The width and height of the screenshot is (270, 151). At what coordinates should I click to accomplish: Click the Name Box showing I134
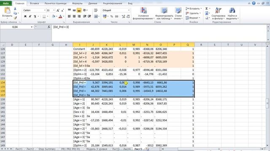click(x=15, y=27)
